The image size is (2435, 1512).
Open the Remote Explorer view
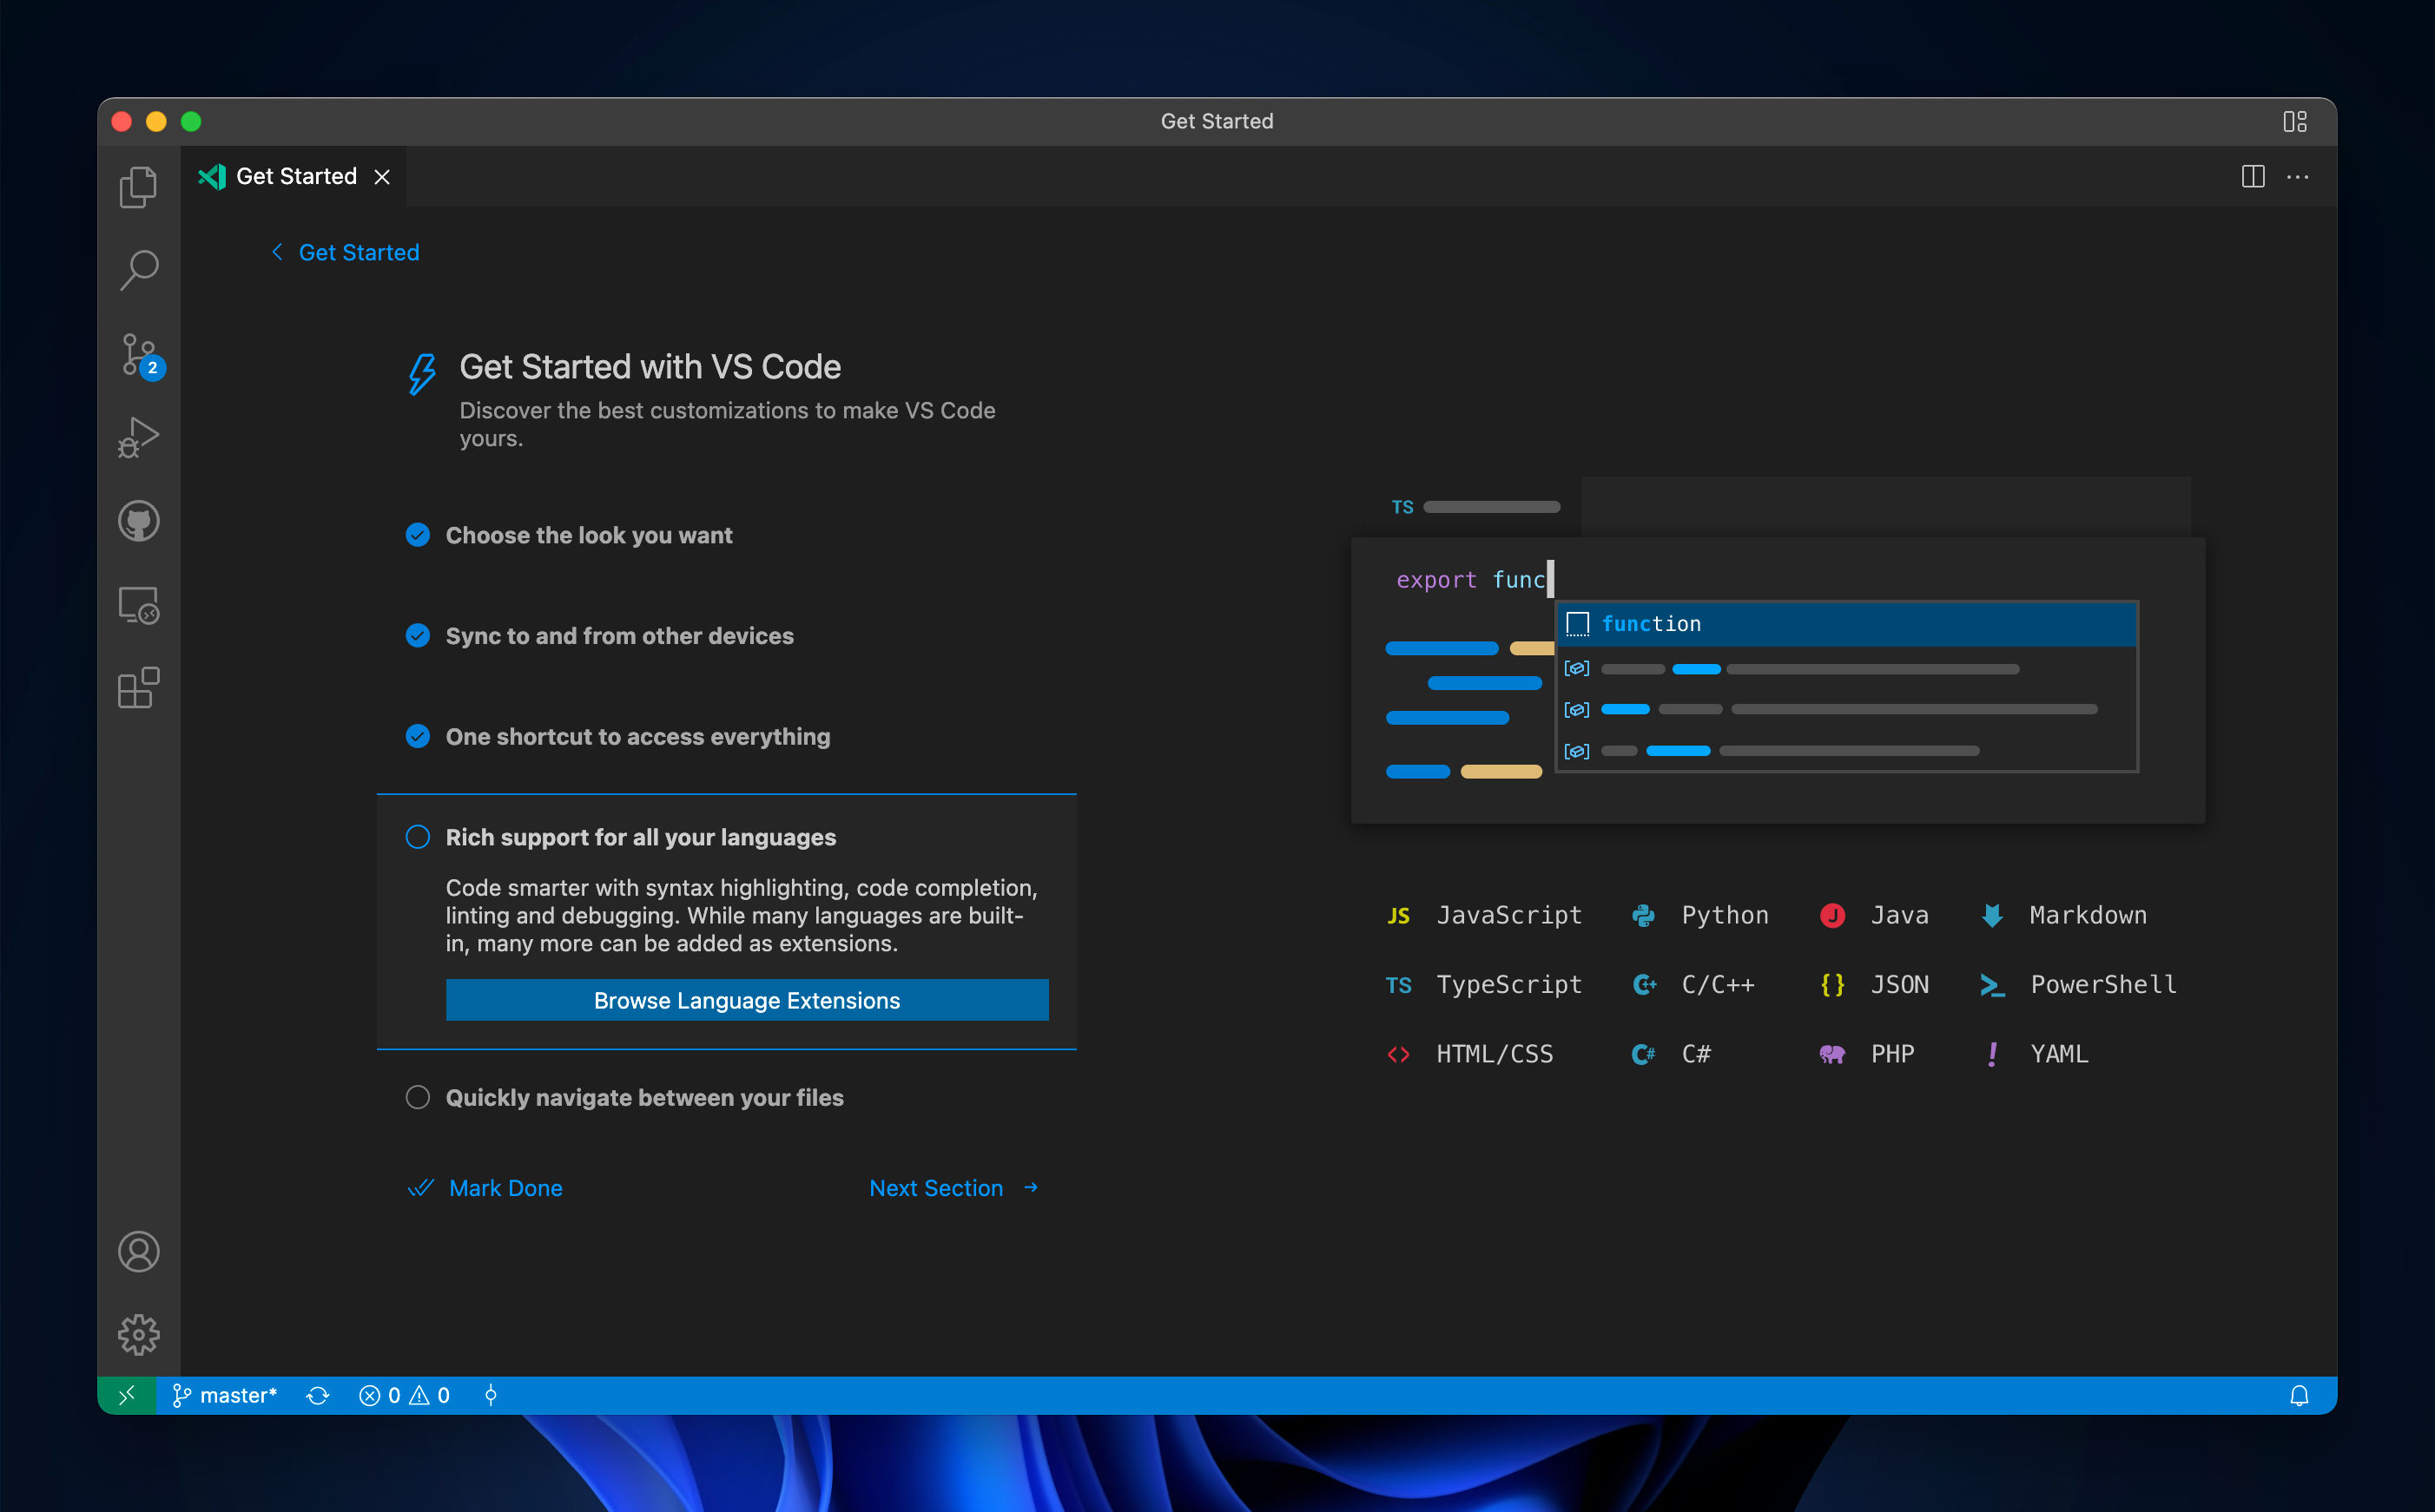[138, 605]
